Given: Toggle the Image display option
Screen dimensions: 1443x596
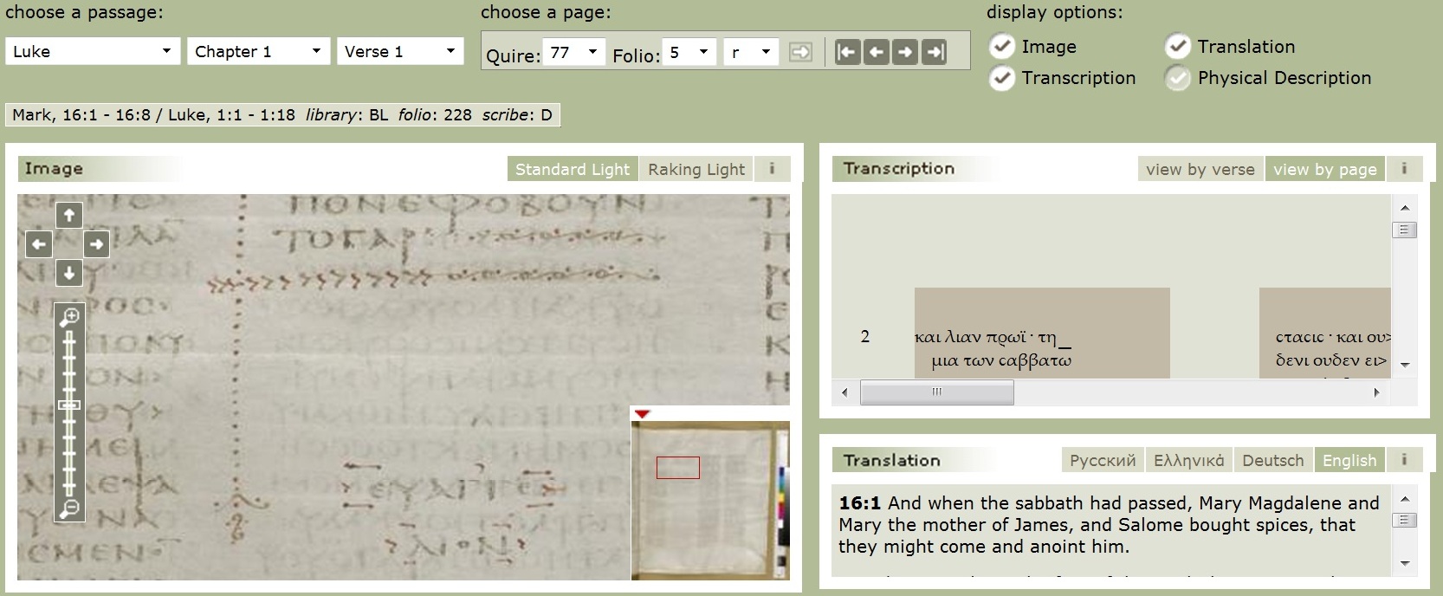Looking at the screenshot, I should point(1002,47).
